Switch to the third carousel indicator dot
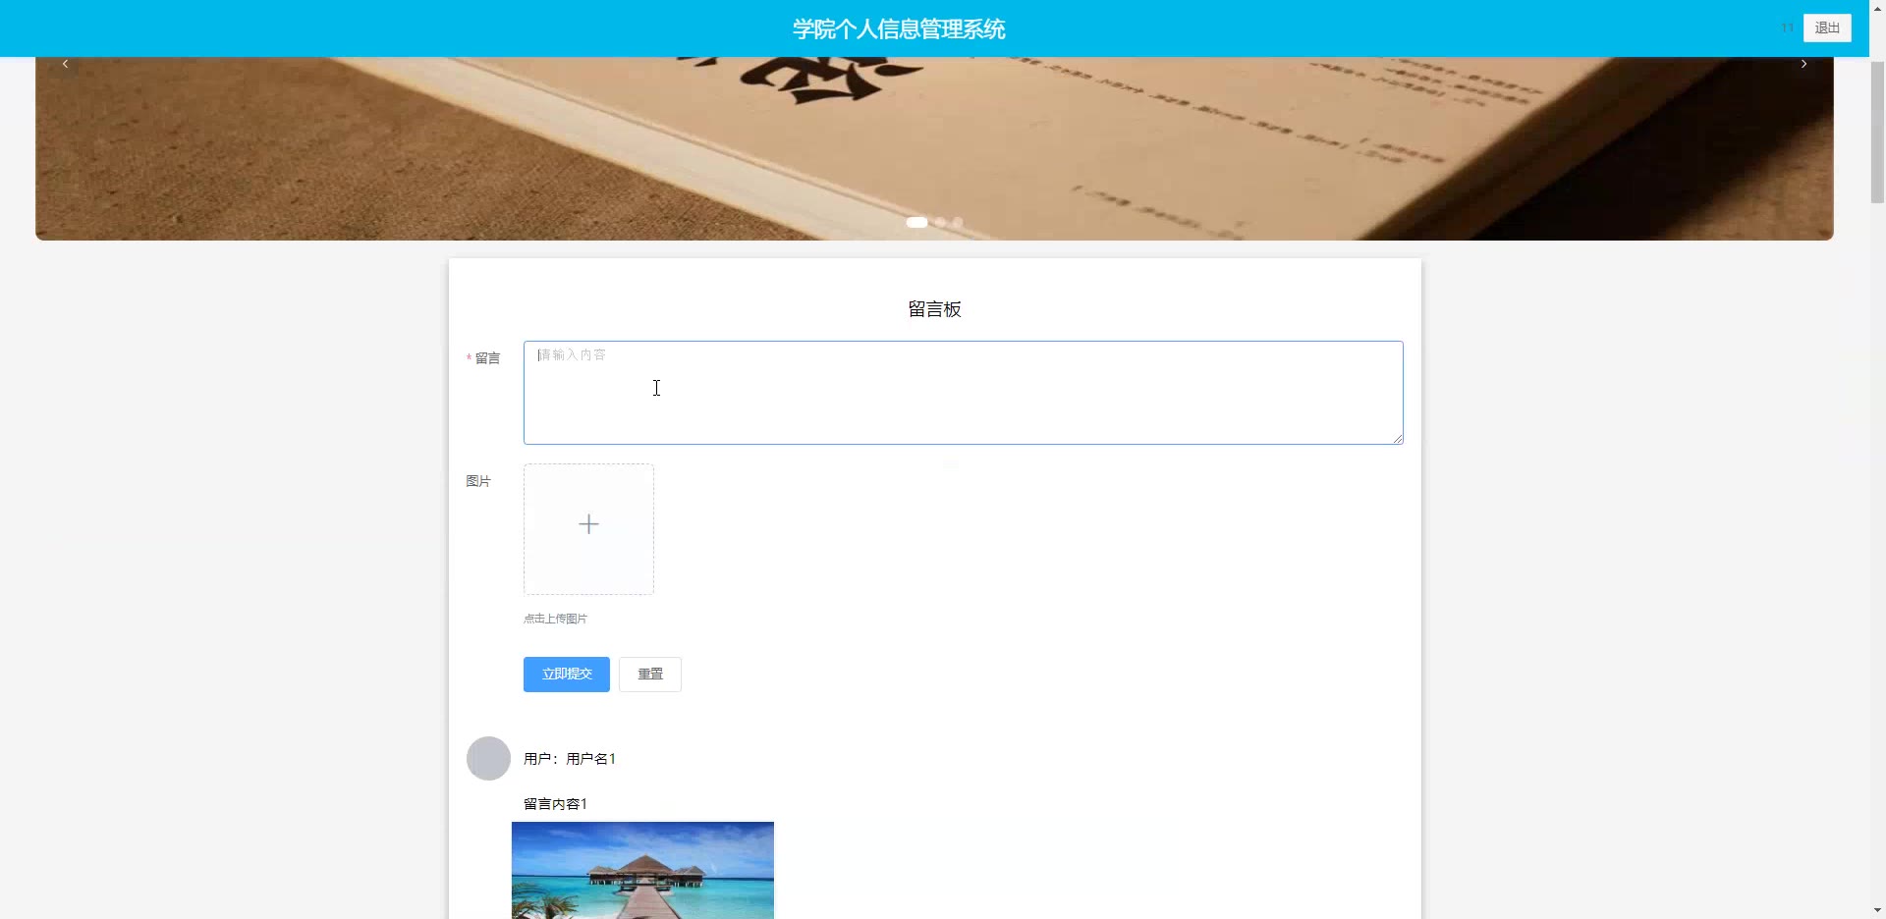 (x=958, y=223)
